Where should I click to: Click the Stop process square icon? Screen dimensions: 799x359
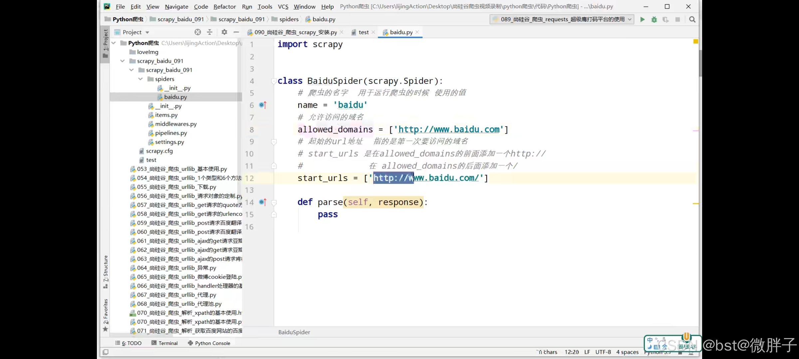[x=677, y=20]
